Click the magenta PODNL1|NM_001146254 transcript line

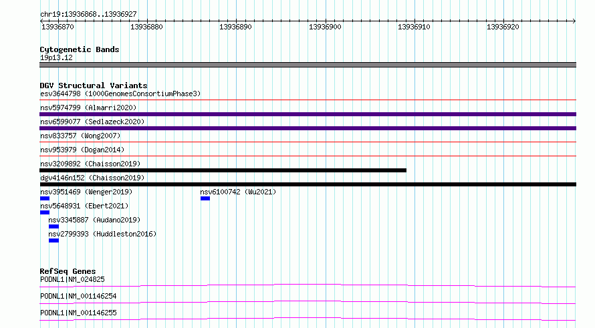[x=308, y=302]
